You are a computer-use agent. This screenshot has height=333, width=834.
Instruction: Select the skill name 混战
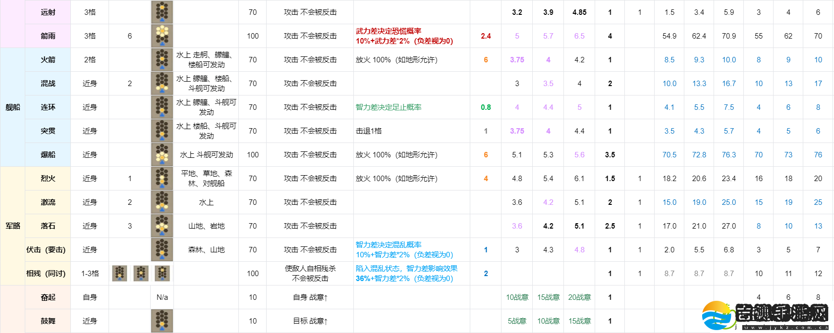[48, 84]
